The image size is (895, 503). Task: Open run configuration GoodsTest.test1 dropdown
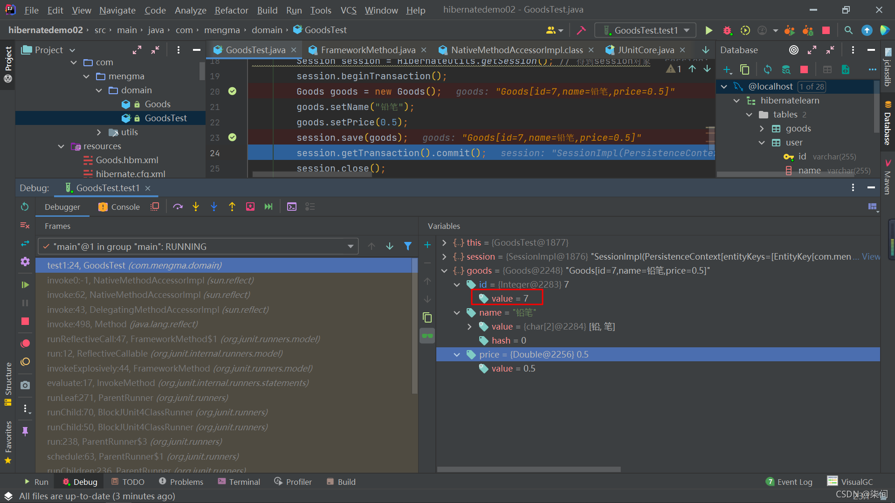645,30
